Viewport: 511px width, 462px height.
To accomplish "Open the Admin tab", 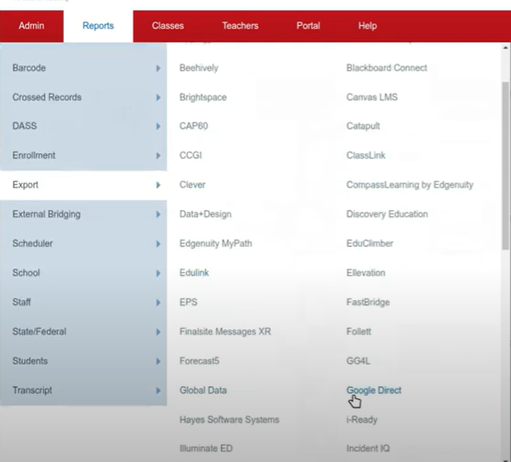I will pyautogui.click(x=31, y=26).
